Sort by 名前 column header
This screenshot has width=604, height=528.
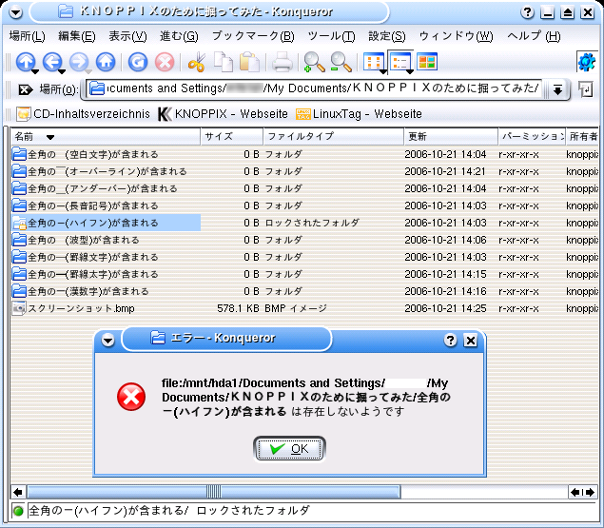[x=106, y=136]
